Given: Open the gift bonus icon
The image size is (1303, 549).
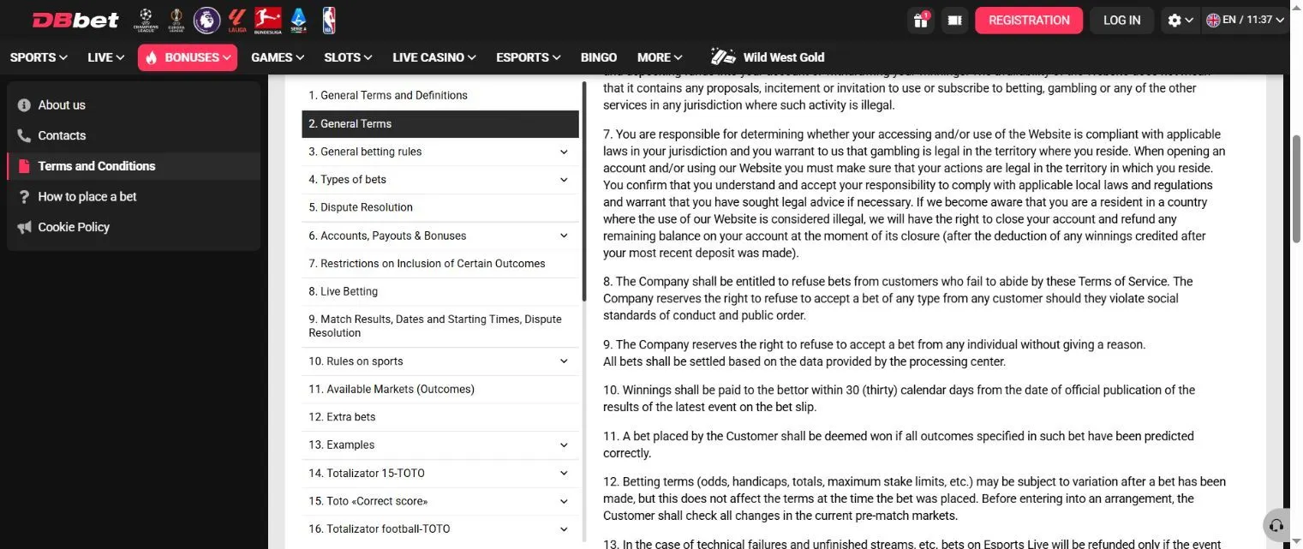Looking at the screenshot, I should [921, 20].
